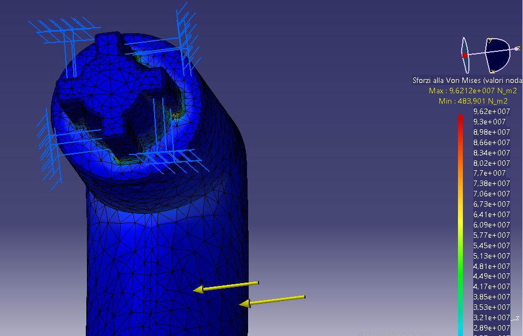Click legend value 8,02e+007

click(x=492, y=163)
